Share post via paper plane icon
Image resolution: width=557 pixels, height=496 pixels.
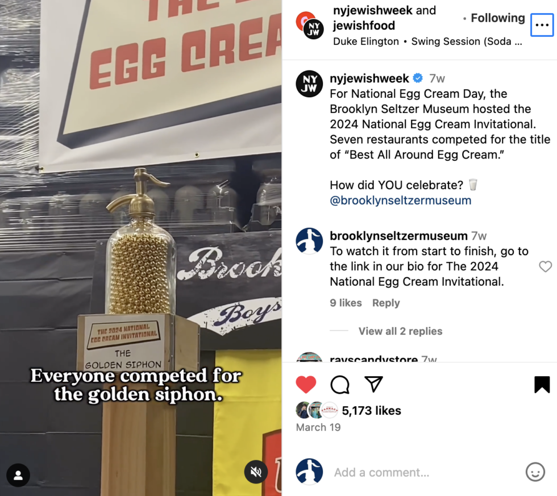(x=374, y=384)
